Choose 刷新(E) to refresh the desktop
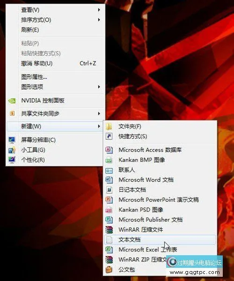Image resolution: width=234 pixels, height=281 pixels. (x=55, y=30)
